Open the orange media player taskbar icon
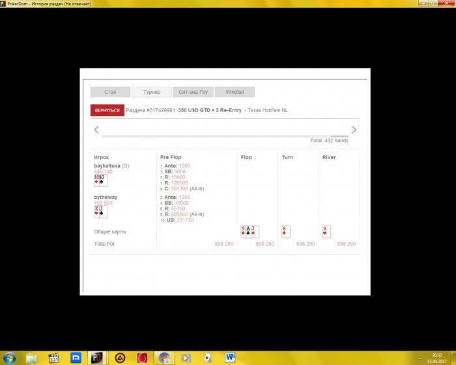 click(x=186, y=358)
